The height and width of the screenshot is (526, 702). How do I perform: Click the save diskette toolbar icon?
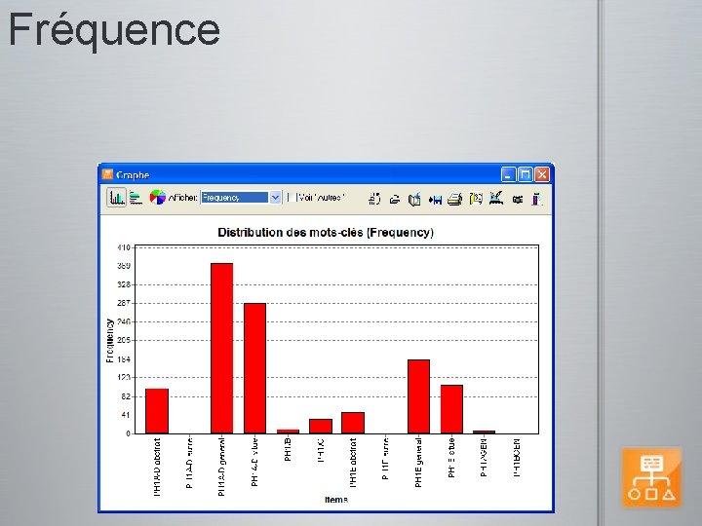(435, 200)
